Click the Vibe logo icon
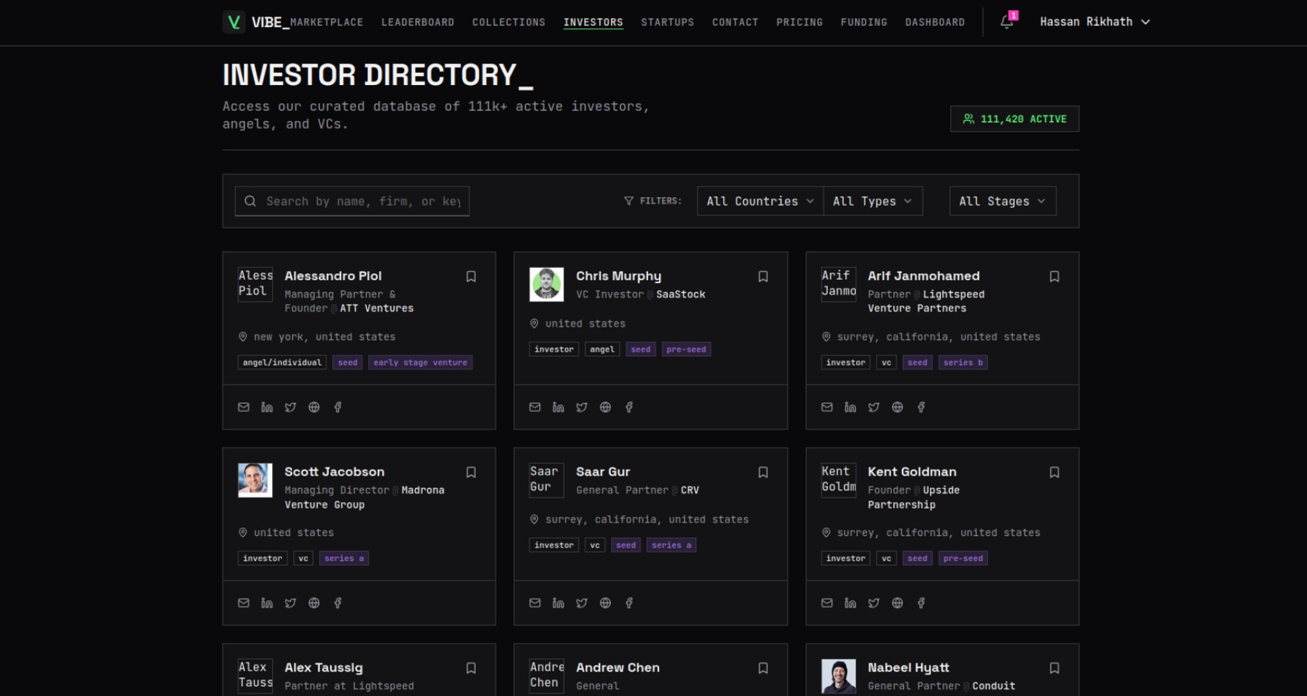1307x696 pixels. tap(234, 22)
